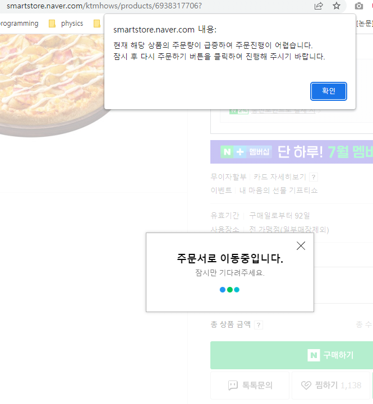The image size is (373, 404).
Task: Close the 주문서로 이동중입니다 popup with X
Action: [x=301, y=245]
